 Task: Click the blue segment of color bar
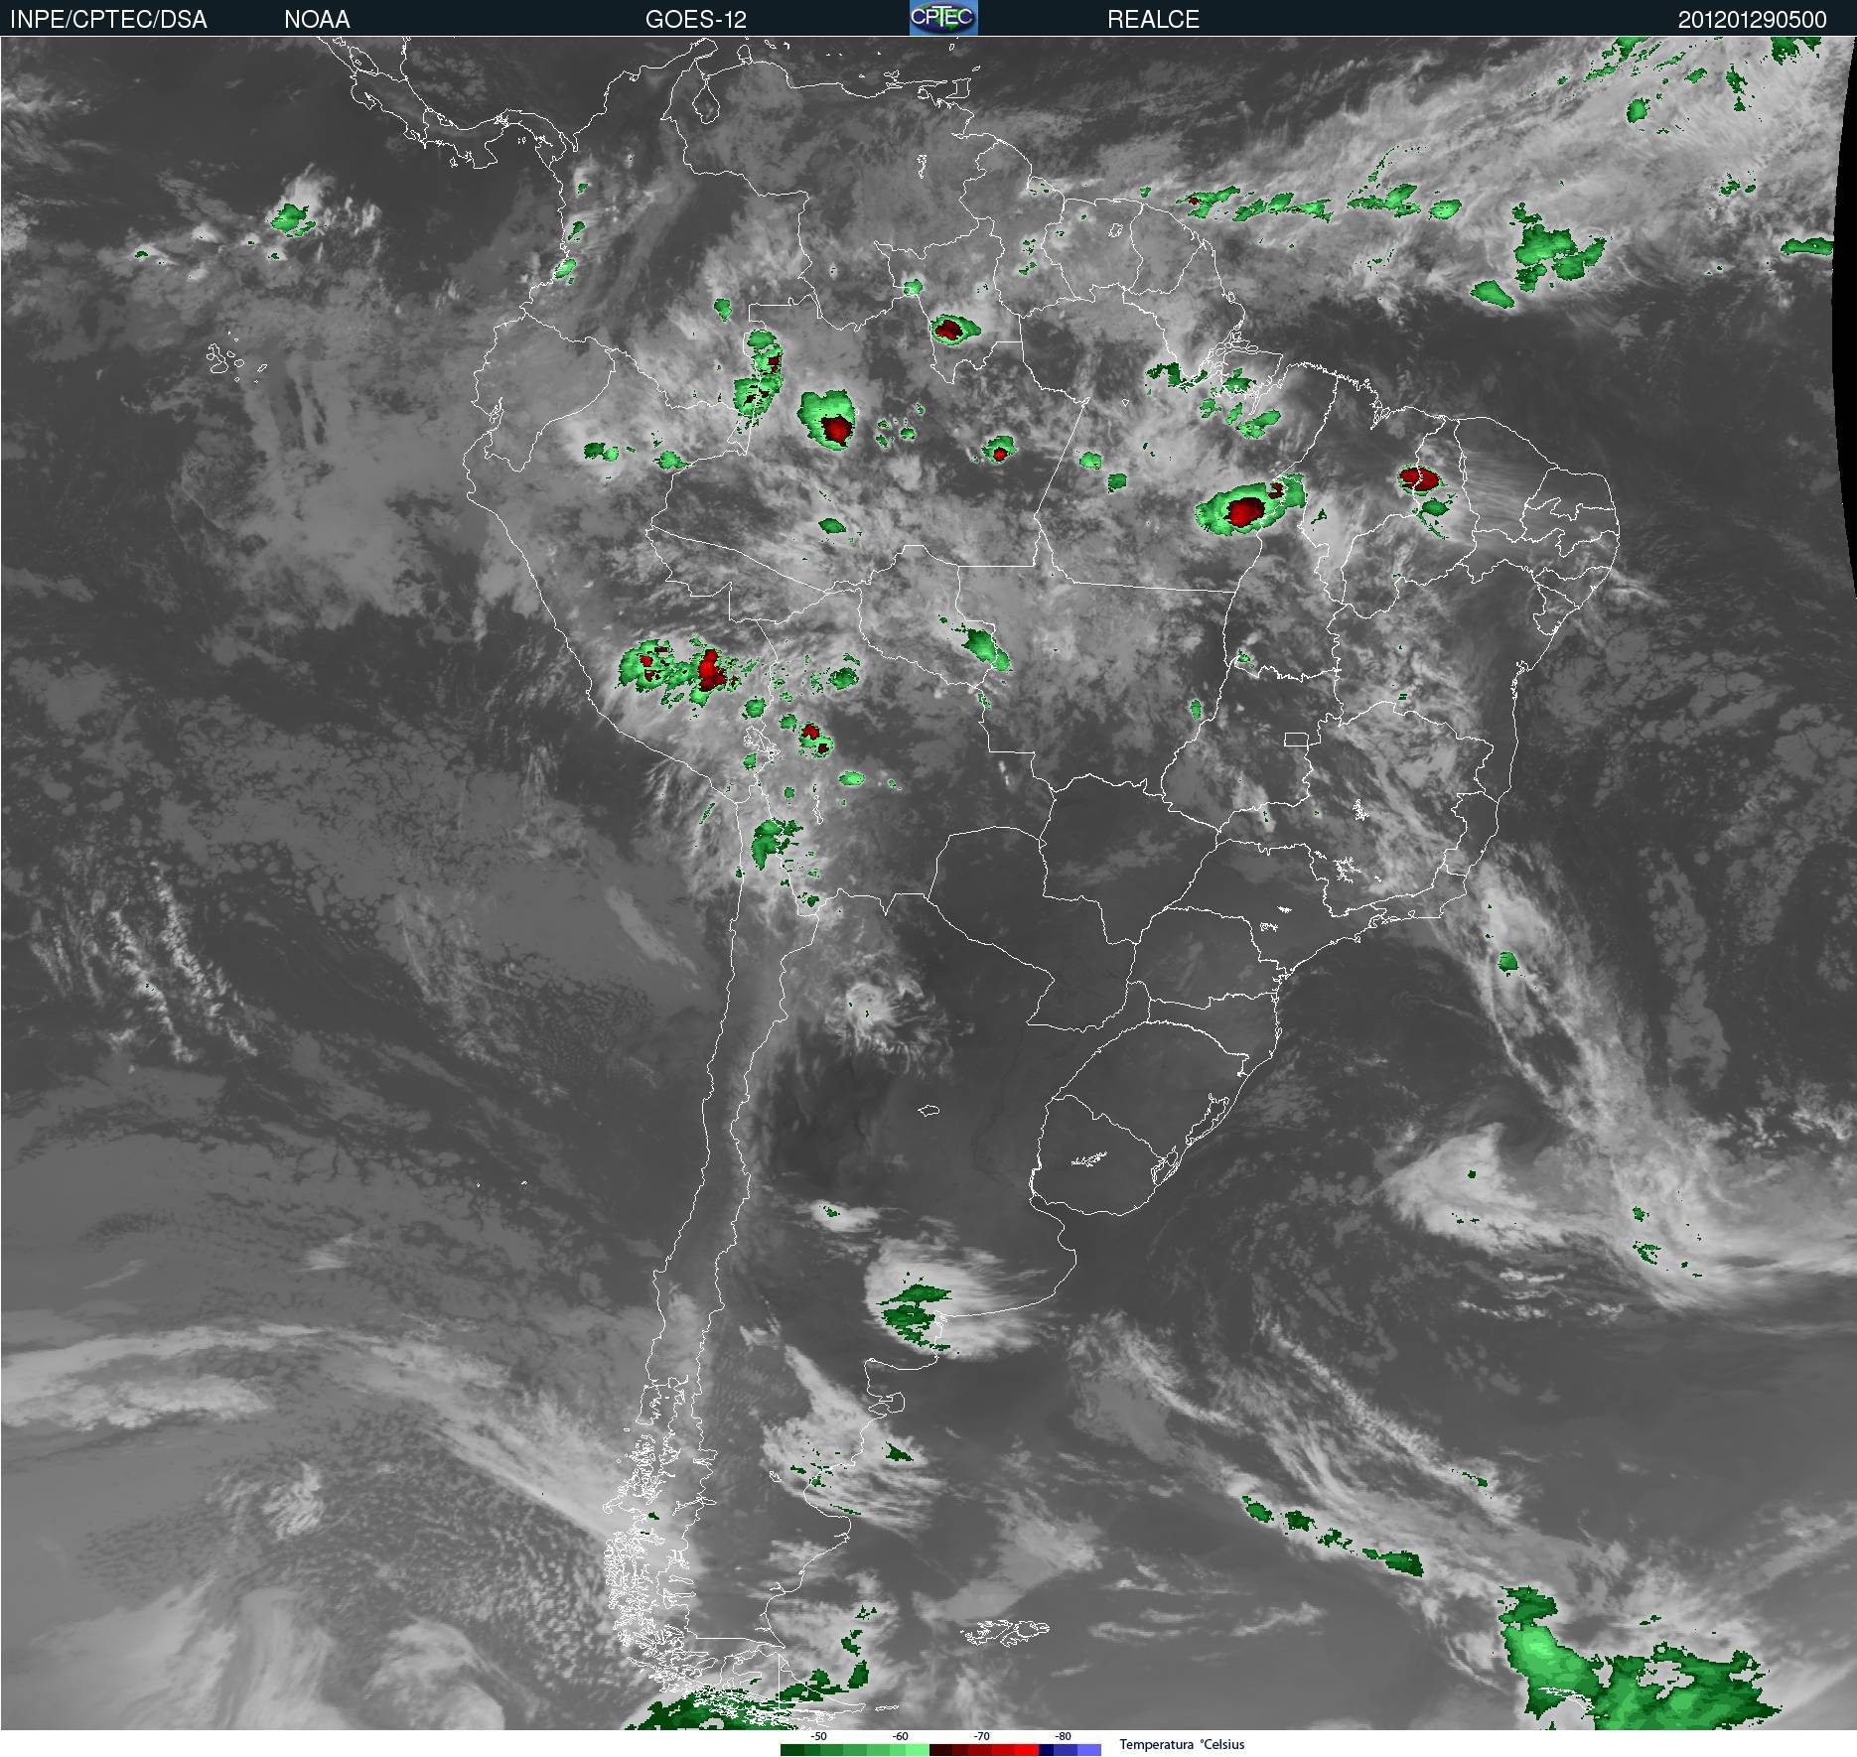pyautogui.click(x=1071, y=1750)
